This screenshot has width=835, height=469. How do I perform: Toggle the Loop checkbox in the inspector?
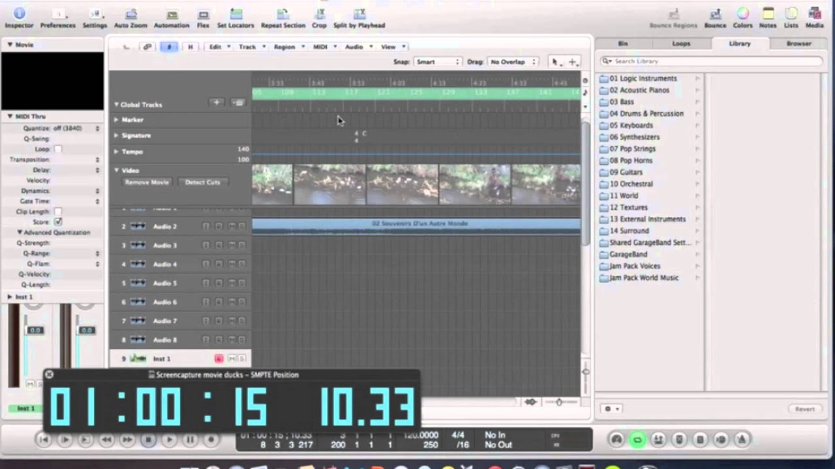(58, 149)
